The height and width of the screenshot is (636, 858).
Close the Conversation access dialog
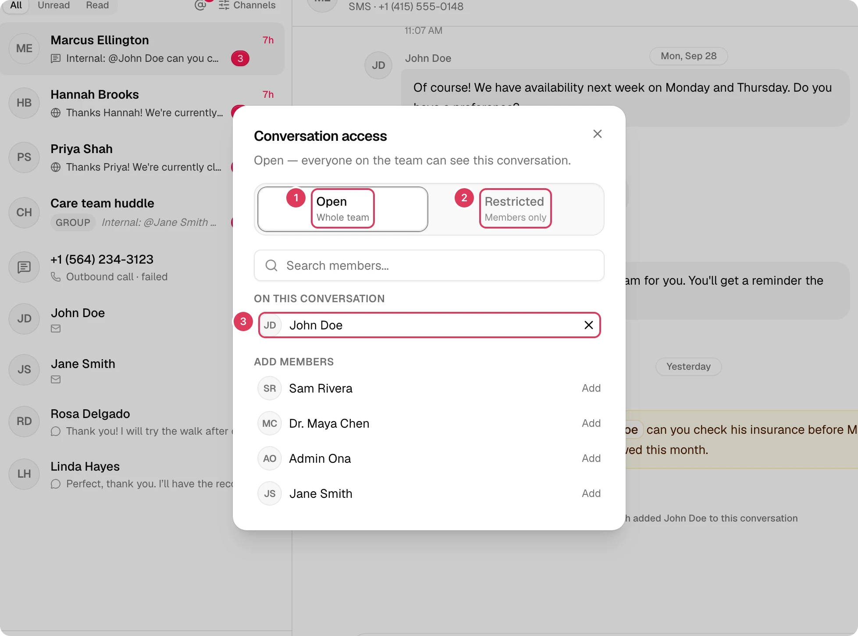pyautogui.click(x=597, y=134)
